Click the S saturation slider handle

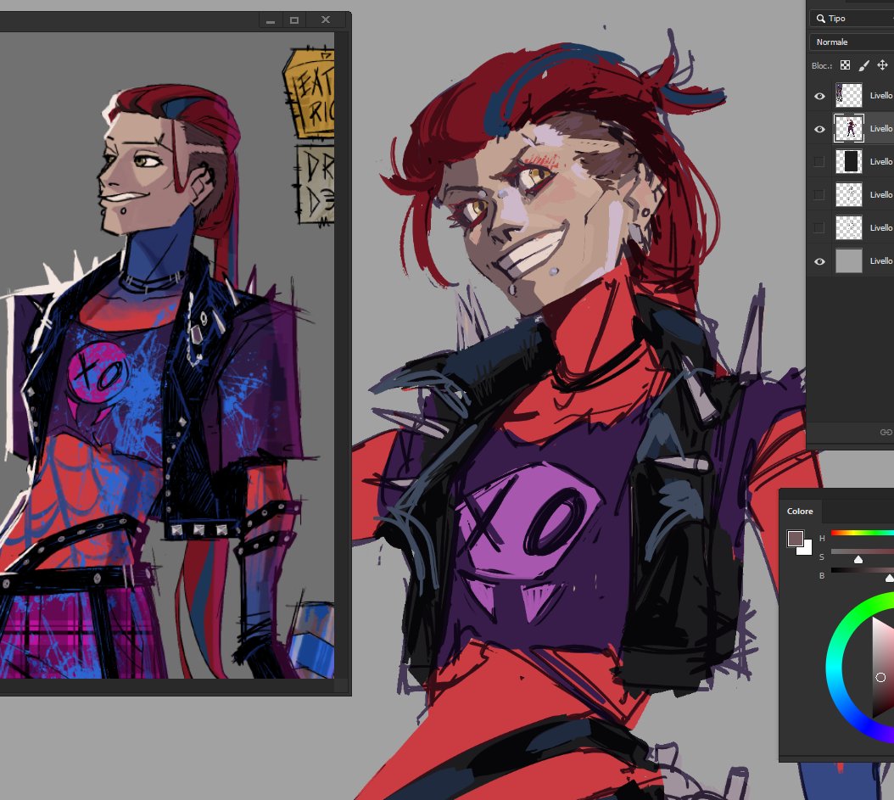858,560
